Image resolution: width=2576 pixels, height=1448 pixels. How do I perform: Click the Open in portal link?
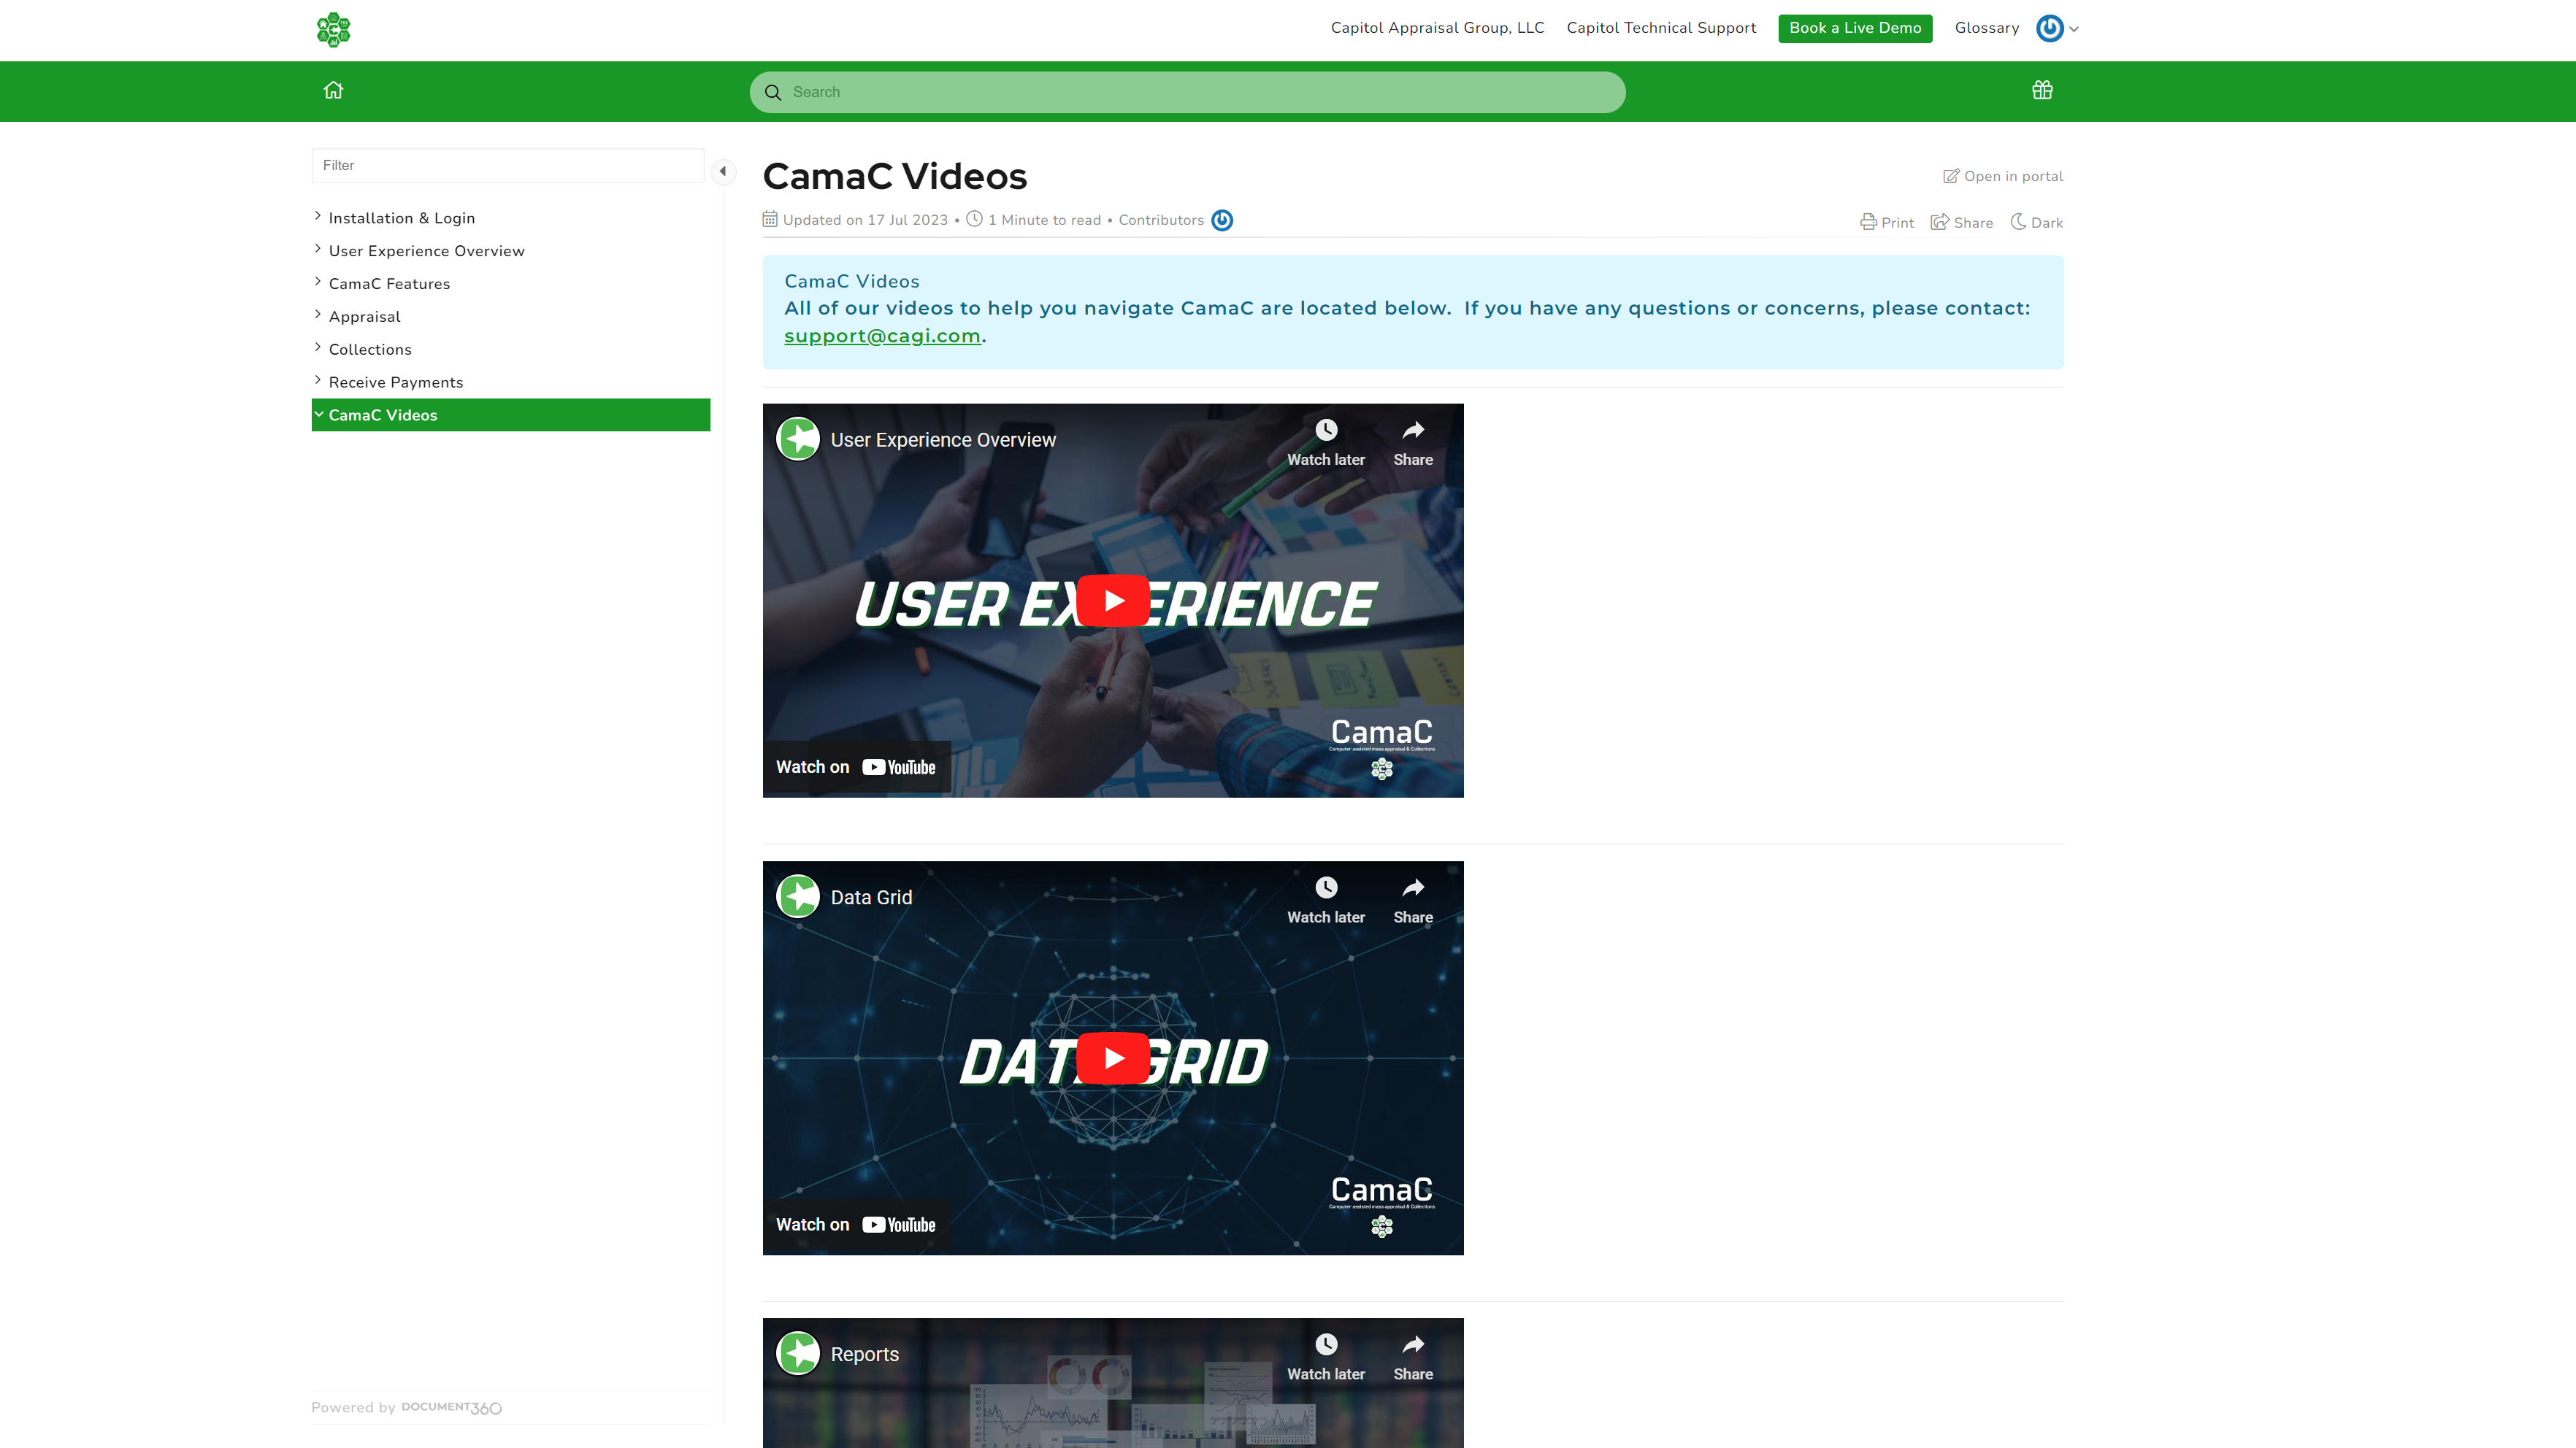[2003, 176]
